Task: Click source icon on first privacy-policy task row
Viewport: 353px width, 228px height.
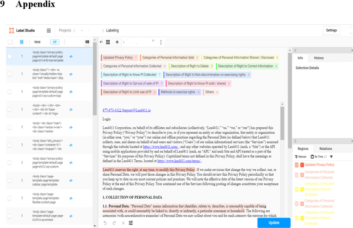Action: (x=71, y=56)
